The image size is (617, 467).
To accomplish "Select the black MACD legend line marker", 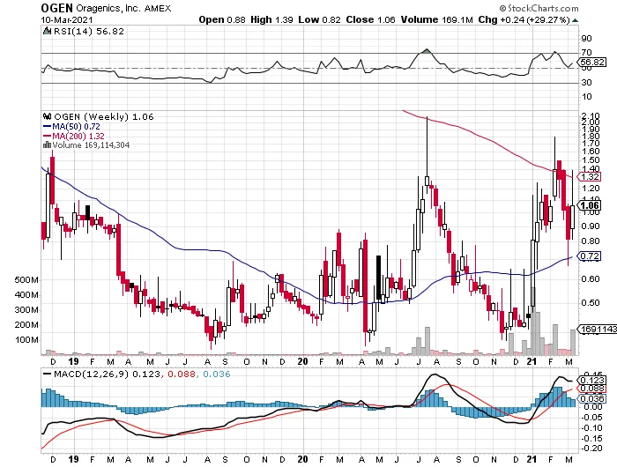I will click(48, 374).
